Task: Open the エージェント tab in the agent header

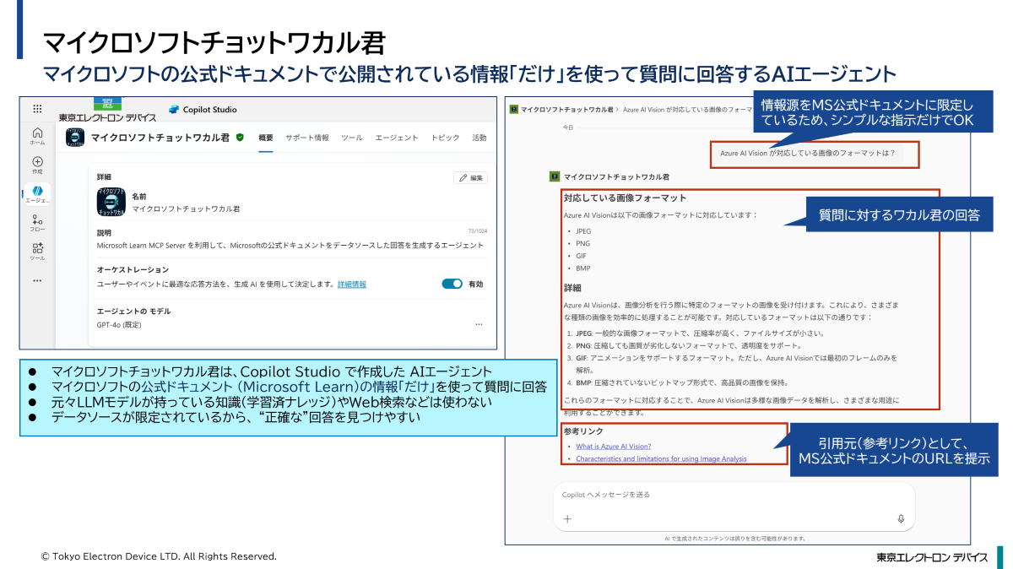Action: tap(397, 138)
